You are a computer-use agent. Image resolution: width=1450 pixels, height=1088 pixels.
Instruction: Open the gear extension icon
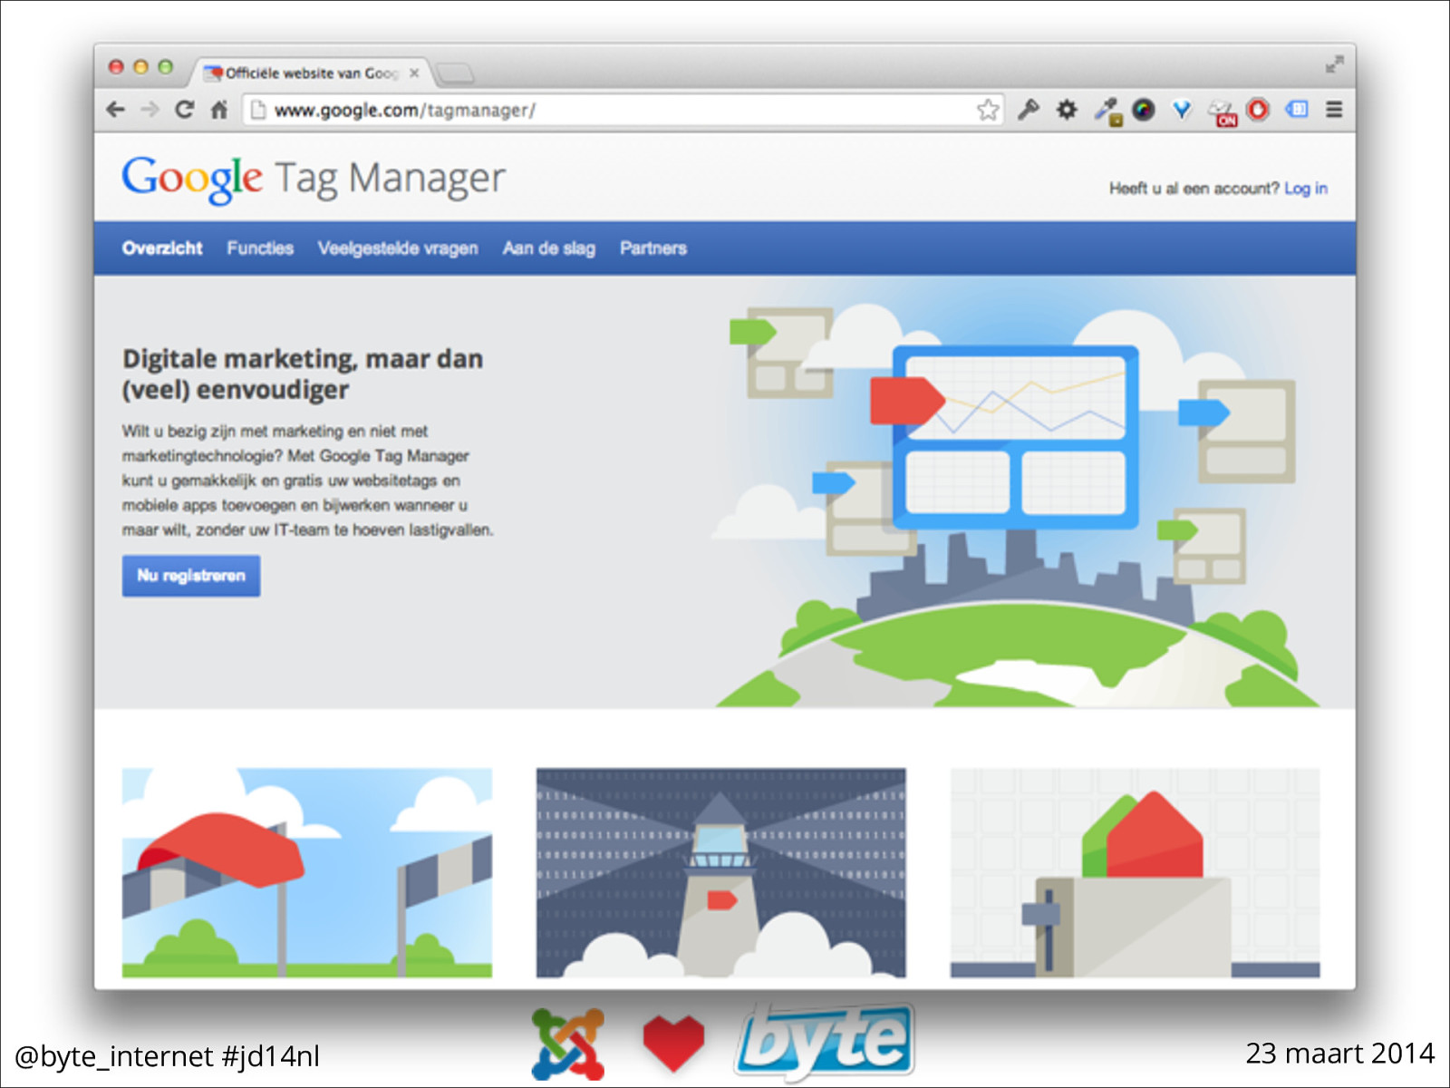1067,110
